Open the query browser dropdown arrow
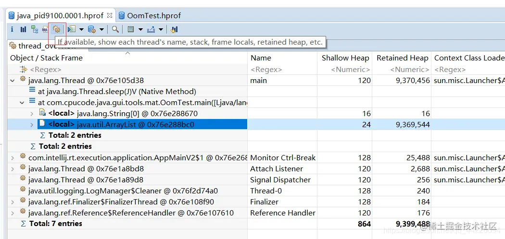This screenshot has height=239, width=505. (101, 30)
